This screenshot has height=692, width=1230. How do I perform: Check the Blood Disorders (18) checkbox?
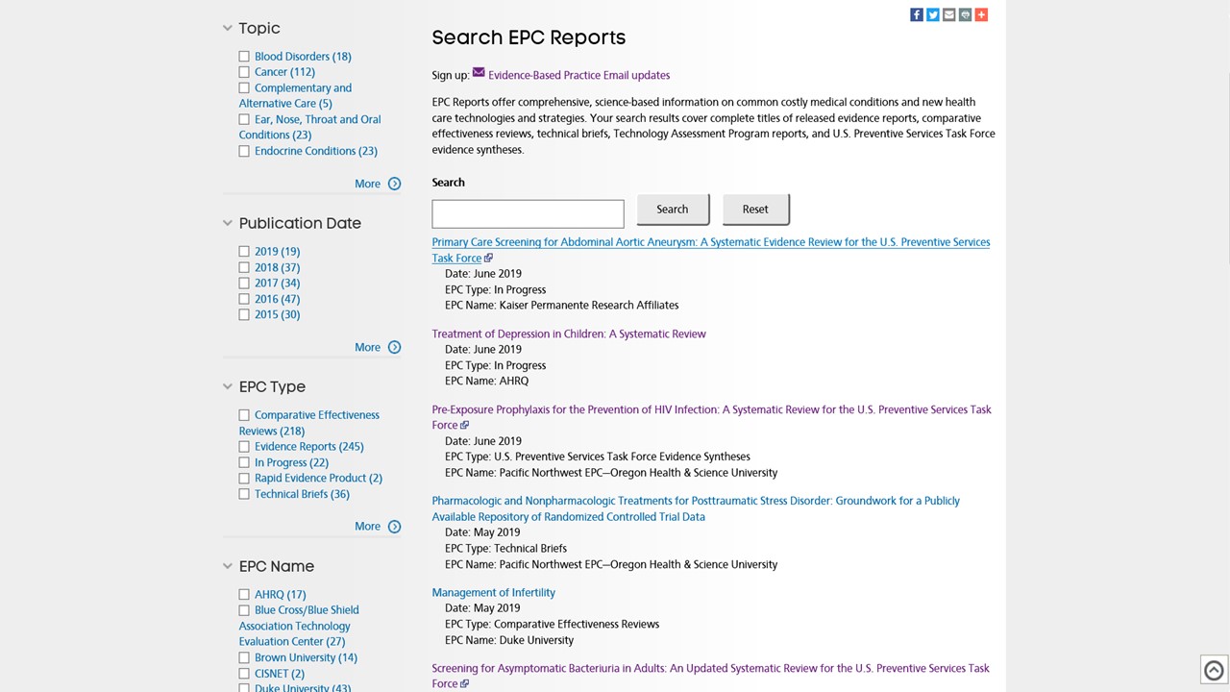(244, 57)
